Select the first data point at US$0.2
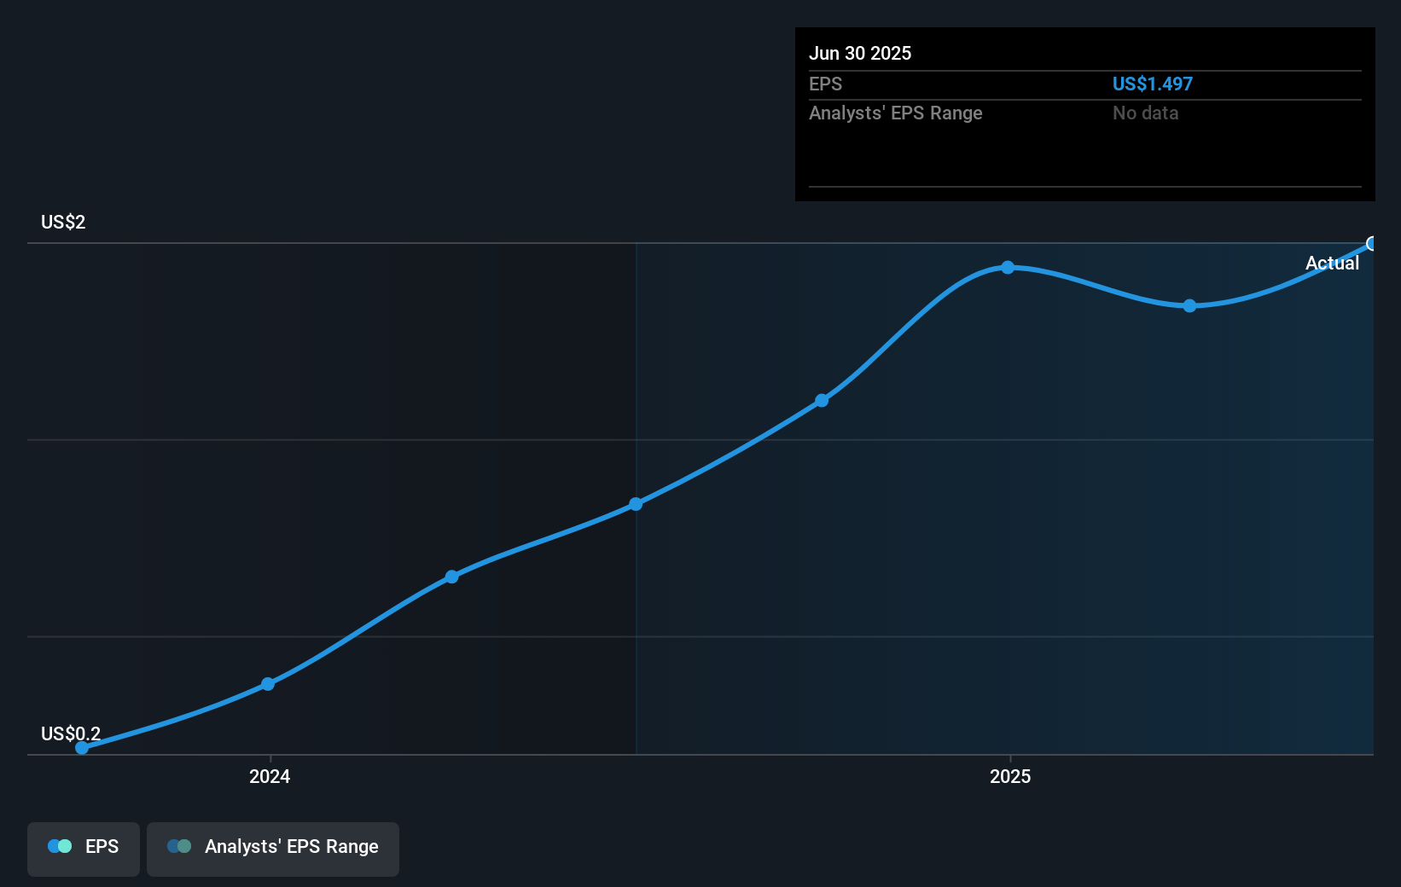Image resolution: width=1401 pixels, height=887 pixels. click(x=81, y=747)
